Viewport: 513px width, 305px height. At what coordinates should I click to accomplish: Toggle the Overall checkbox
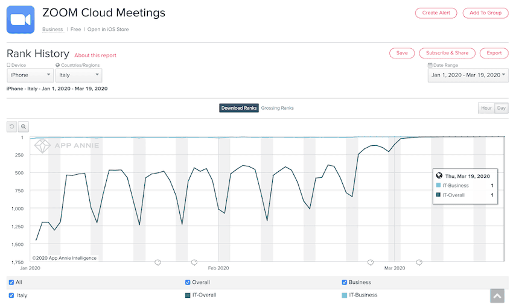188,282
